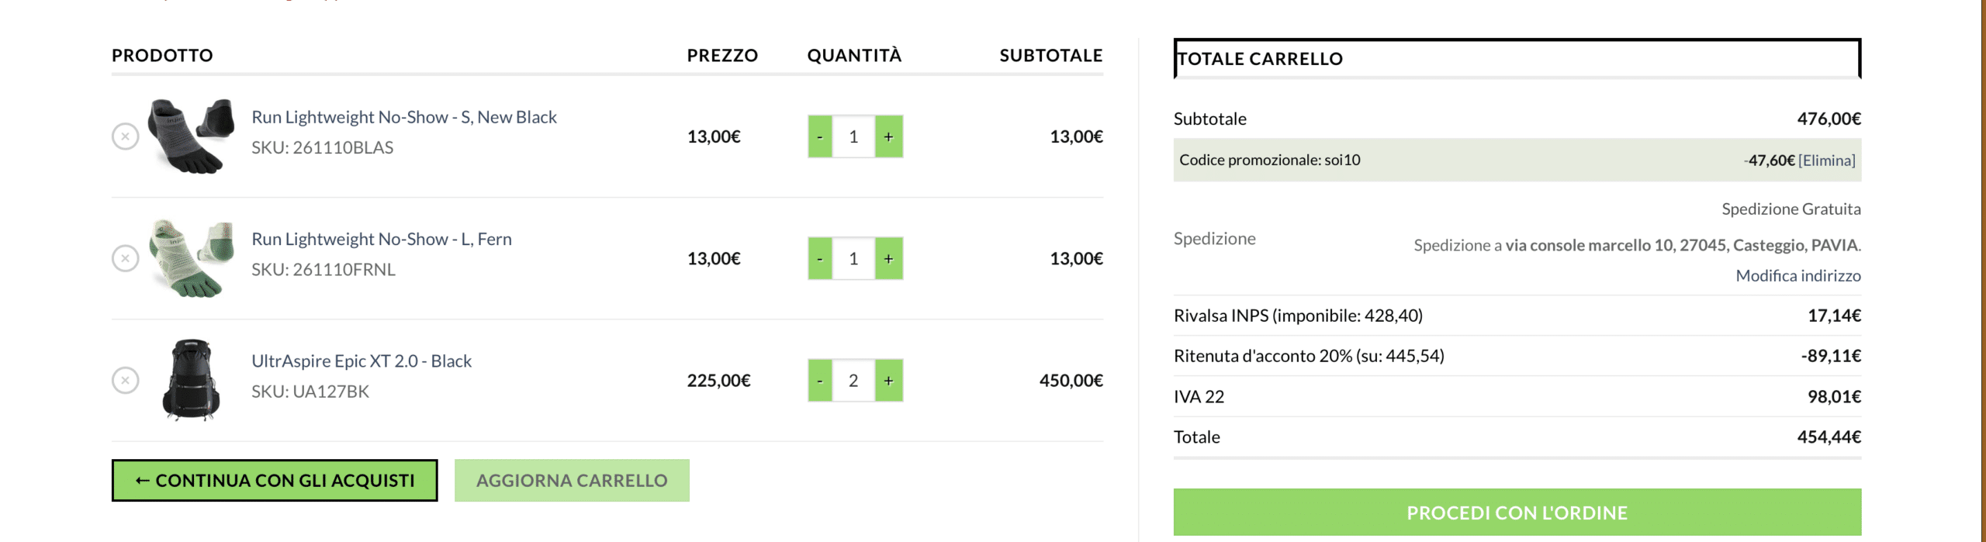Remove Run Lightweight No-Show Fern item

125,258
